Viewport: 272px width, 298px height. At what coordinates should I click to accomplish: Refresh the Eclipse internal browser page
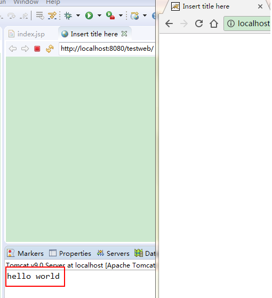pyautogui.click(x=50, y=49)
